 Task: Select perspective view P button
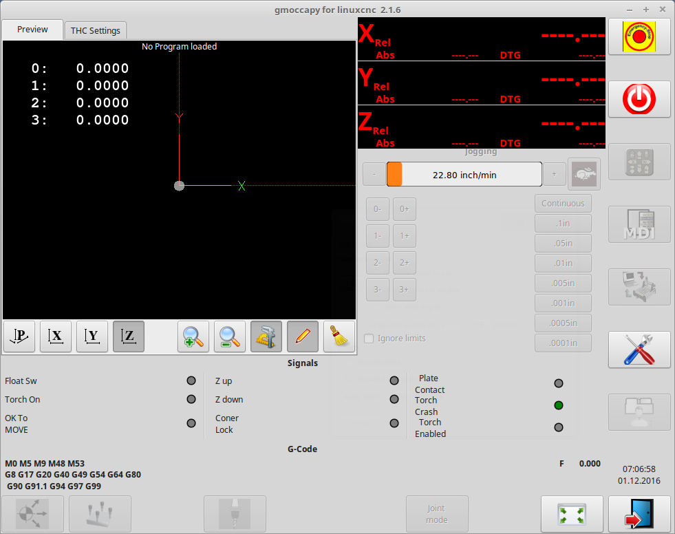point(19,337)
